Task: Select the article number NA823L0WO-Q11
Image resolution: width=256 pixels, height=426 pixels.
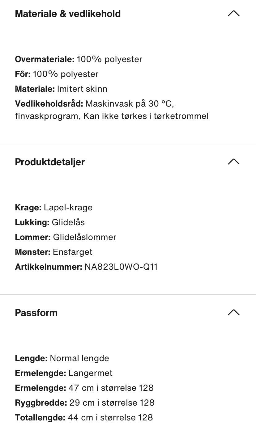Action: click(x=121, y=267)
